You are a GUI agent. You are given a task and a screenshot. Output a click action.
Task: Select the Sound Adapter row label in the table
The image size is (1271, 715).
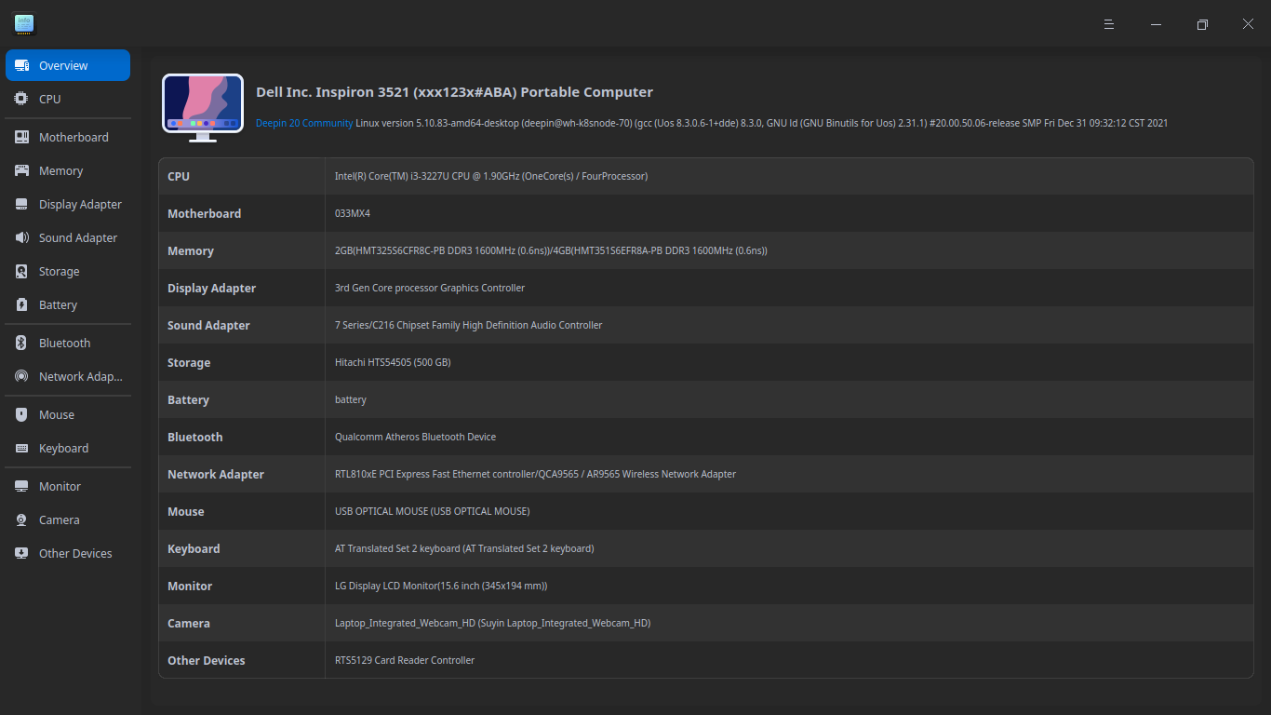pyautogui.click(x=208, y=325)
